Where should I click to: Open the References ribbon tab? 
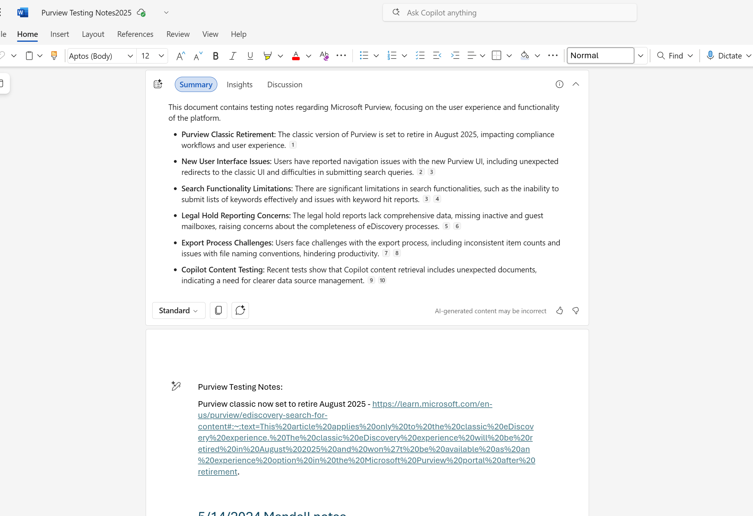click(135, 34)
